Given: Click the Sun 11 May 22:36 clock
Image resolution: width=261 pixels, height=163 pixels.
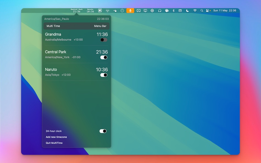Looking at the screenshot, I should point(225,10).
